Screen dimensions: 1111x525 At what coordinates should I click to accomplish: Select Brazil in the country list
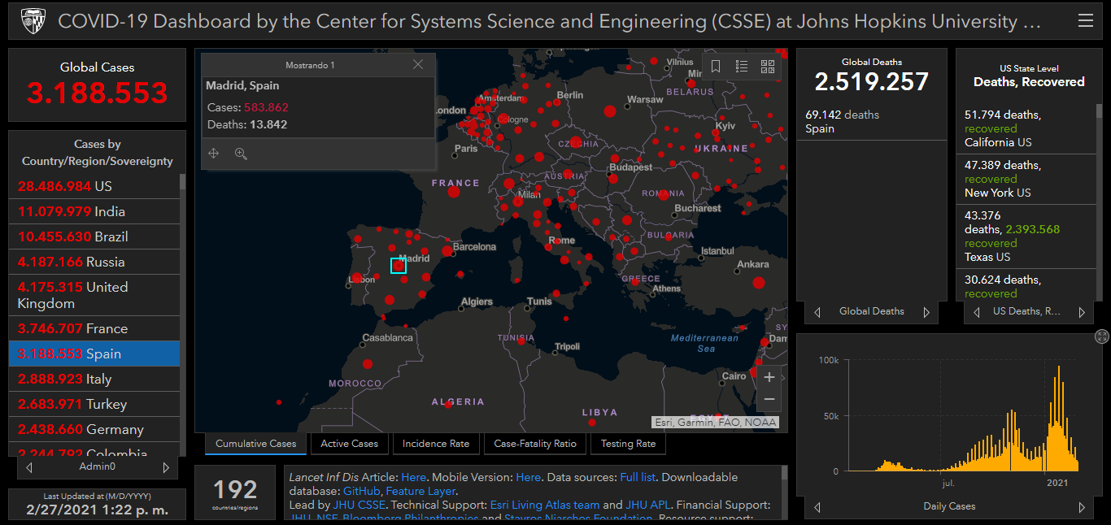[x=94, y=236]
